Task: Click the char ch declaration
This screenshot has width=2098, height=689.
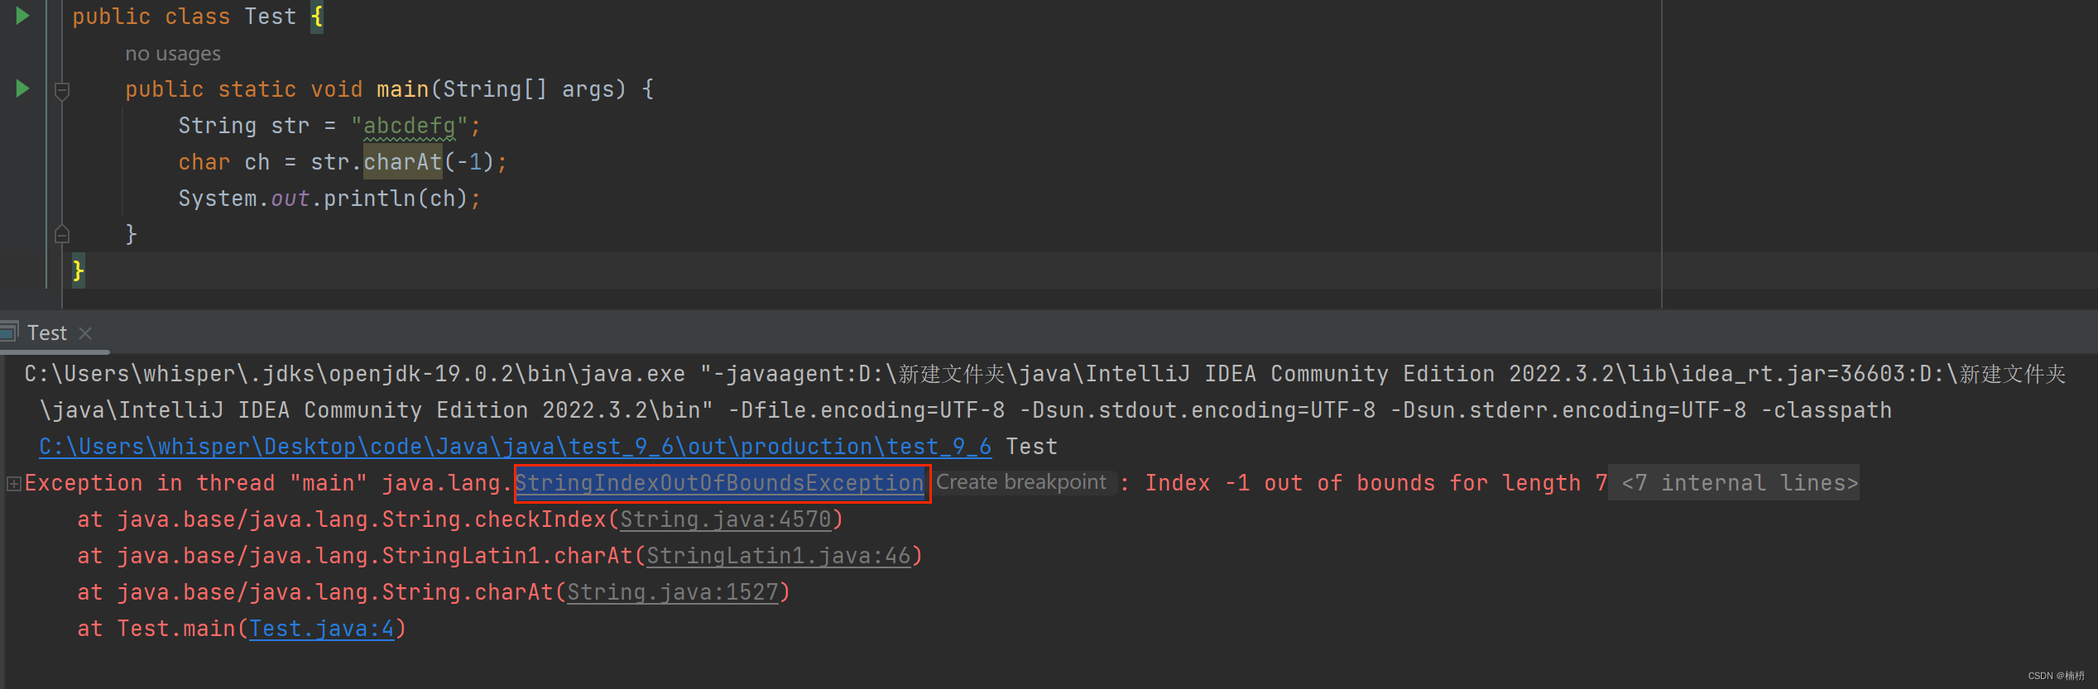Action: tap(224, 162)
